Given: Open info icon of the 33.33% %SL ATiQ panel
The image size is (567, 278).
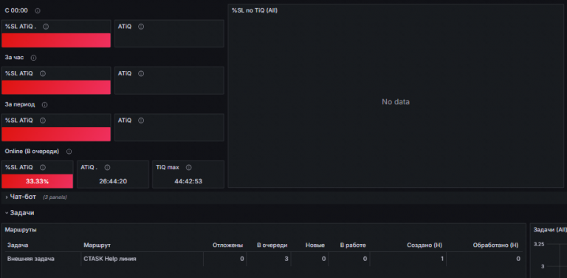Looking at the screenshot, I should coord(43,168).
